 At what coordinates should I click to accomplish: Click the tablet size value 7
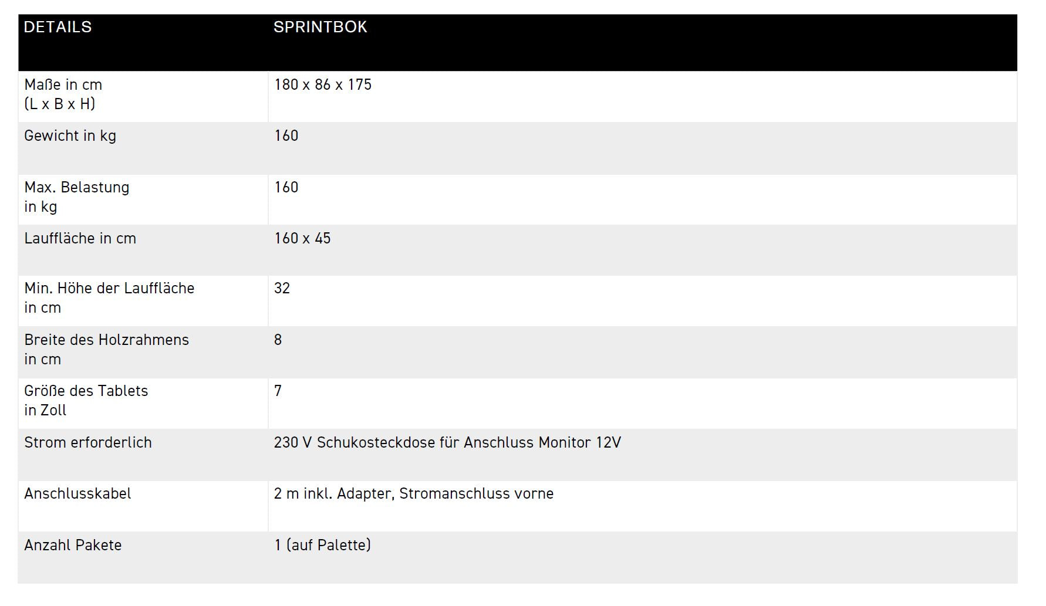click(278, 391)
